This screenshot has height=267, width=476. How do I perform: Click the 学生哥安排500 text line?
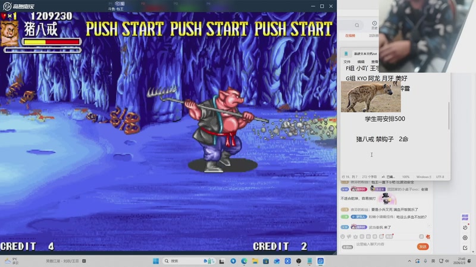coord(384,119)
